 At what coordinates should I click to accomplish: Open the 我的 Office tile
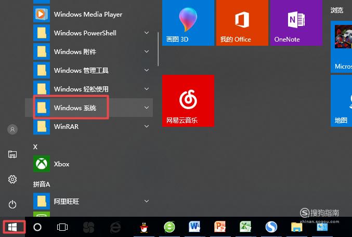pyautogui.click(x=242, y=23)
